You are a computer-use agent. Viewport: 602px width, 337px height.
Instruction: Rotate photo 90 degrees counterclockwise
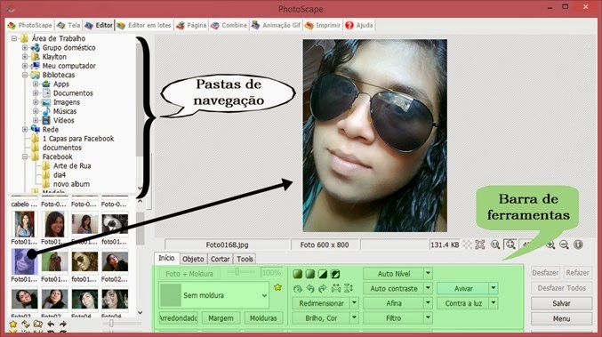tap(310, 288)
